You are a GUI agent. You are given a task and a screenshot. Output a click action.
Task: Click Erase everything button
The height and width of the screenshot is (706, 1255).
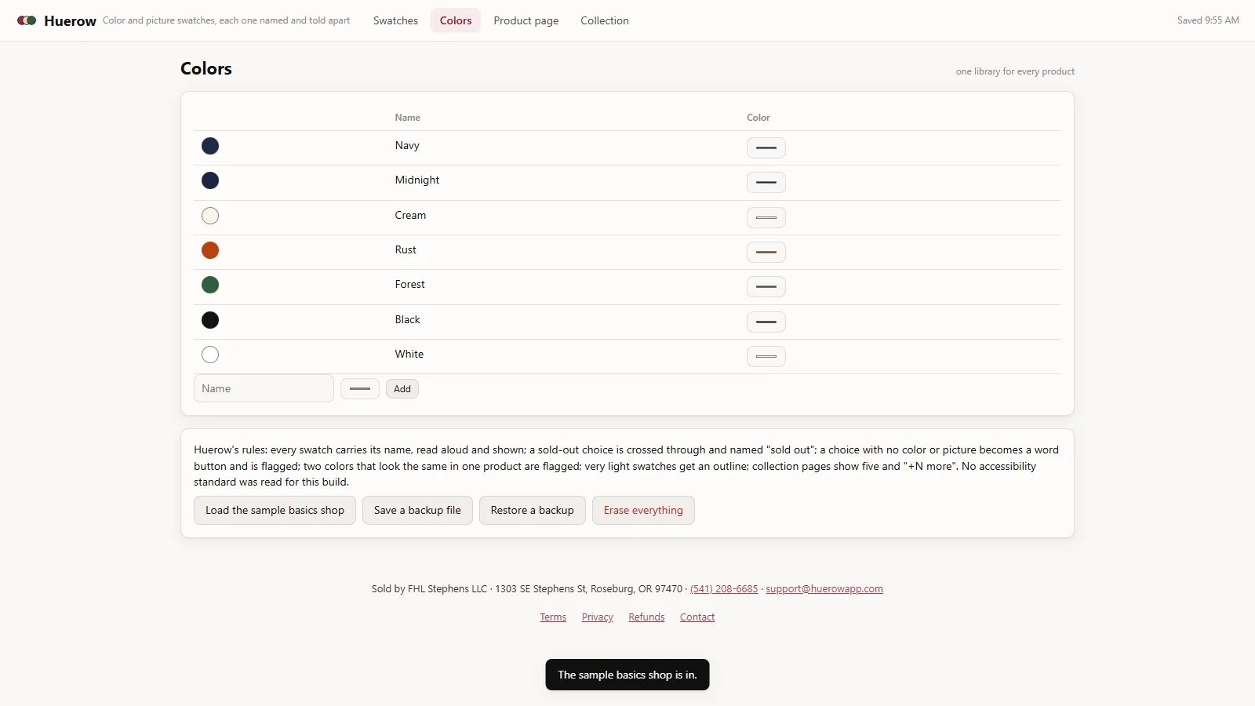coord(643,510)
